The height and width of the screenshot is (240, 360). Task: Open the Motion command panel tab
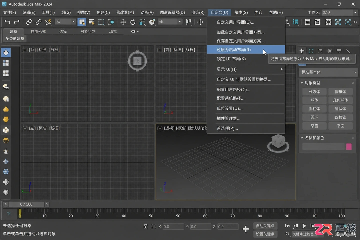[x=330, y=51]
